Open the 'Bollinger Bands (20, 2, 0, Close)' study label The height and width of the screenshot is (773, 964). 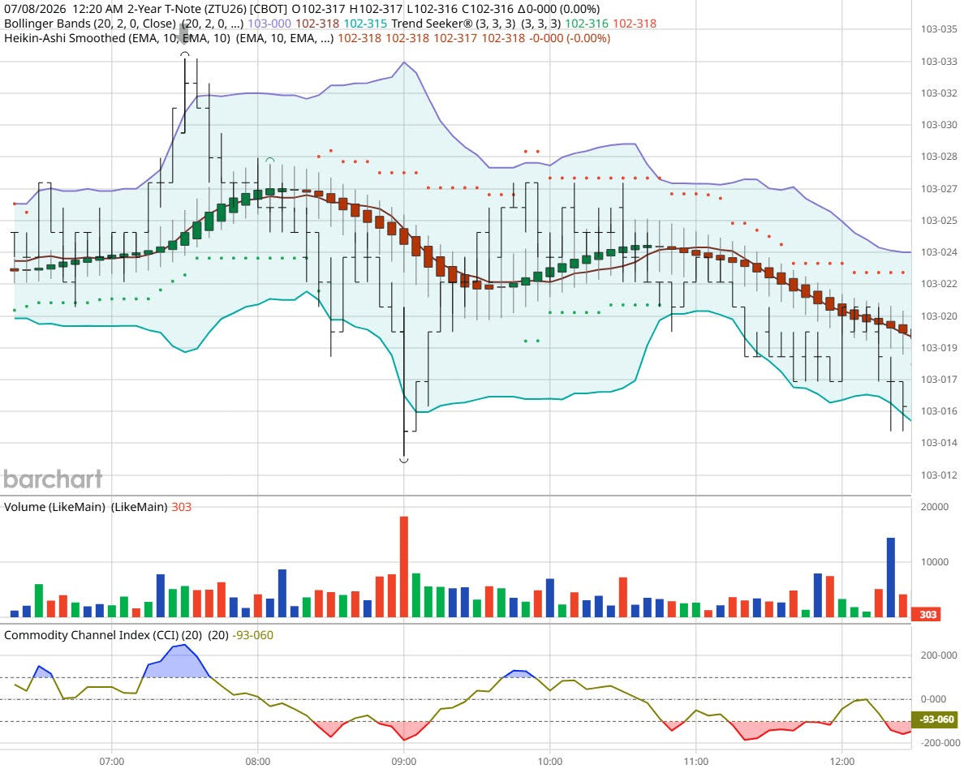(x=90, y=24)
